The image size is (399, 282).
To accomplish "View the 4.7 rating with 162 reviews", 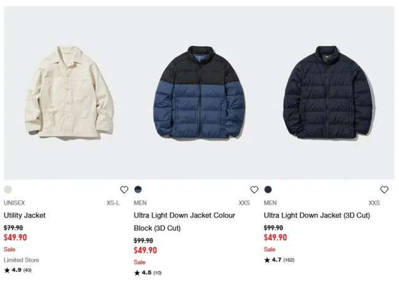I will coord(279,260).
